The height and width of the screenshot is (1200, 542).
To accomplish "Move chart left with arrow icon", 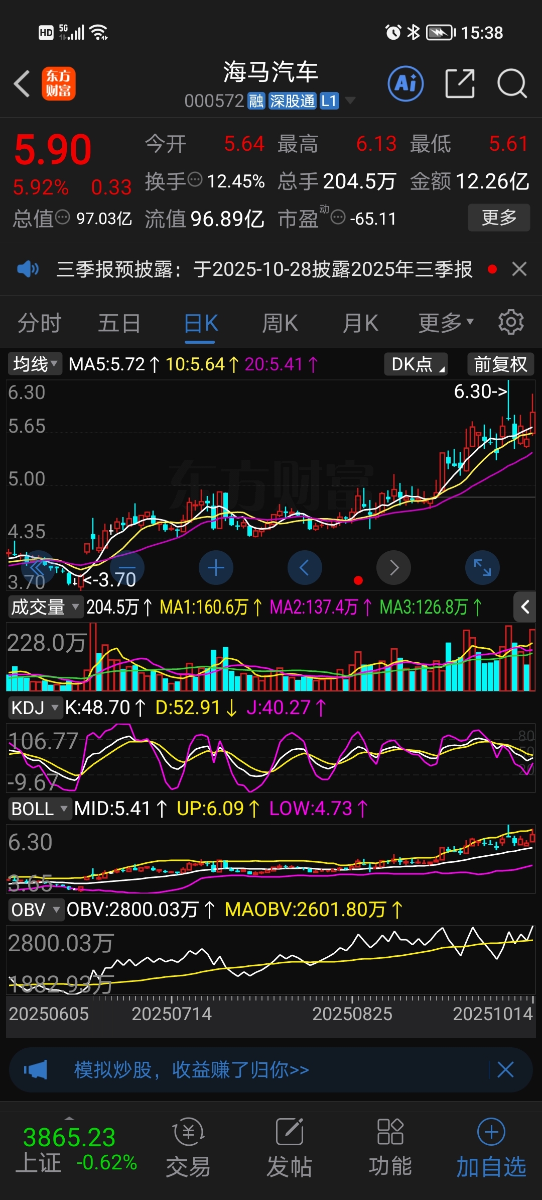I will point(305,568).
